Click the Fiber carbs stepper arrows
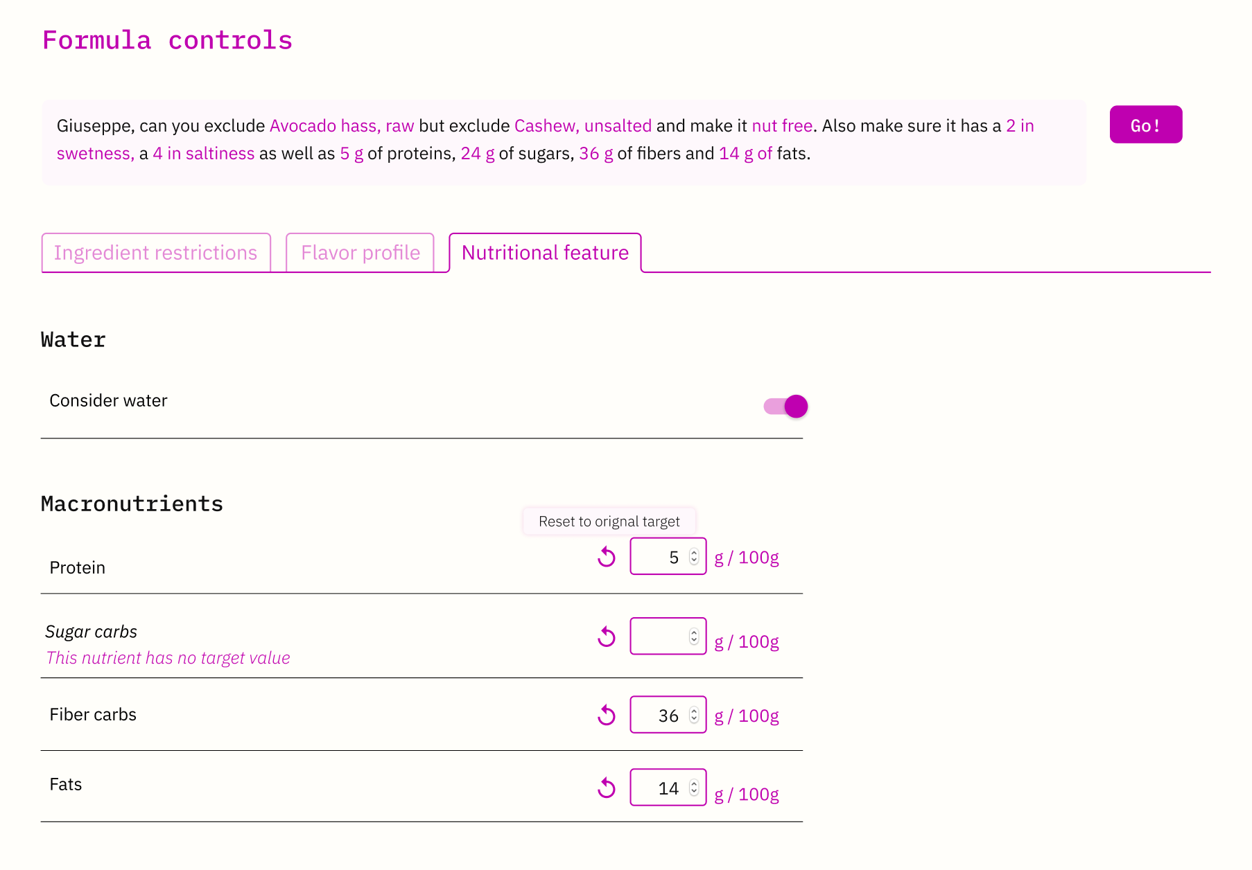The image size is (1252, 870). [694, 715]
